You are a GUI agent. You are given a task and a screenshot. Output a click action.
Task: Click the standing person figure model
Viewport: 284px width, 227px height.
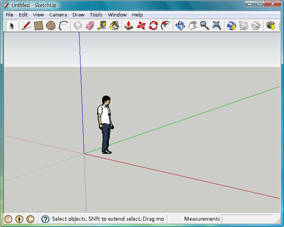pyautogui.click(x=106, y=125)
